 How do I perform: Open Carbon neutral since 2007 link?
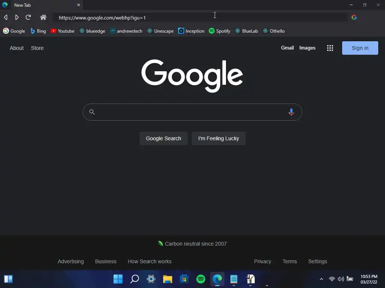[192, 244]
